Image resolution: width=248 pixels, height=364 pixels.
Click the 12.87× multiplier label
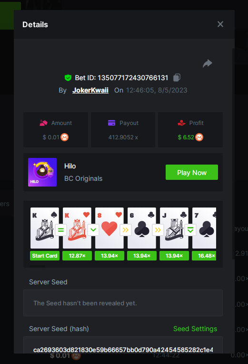(77, 256)
